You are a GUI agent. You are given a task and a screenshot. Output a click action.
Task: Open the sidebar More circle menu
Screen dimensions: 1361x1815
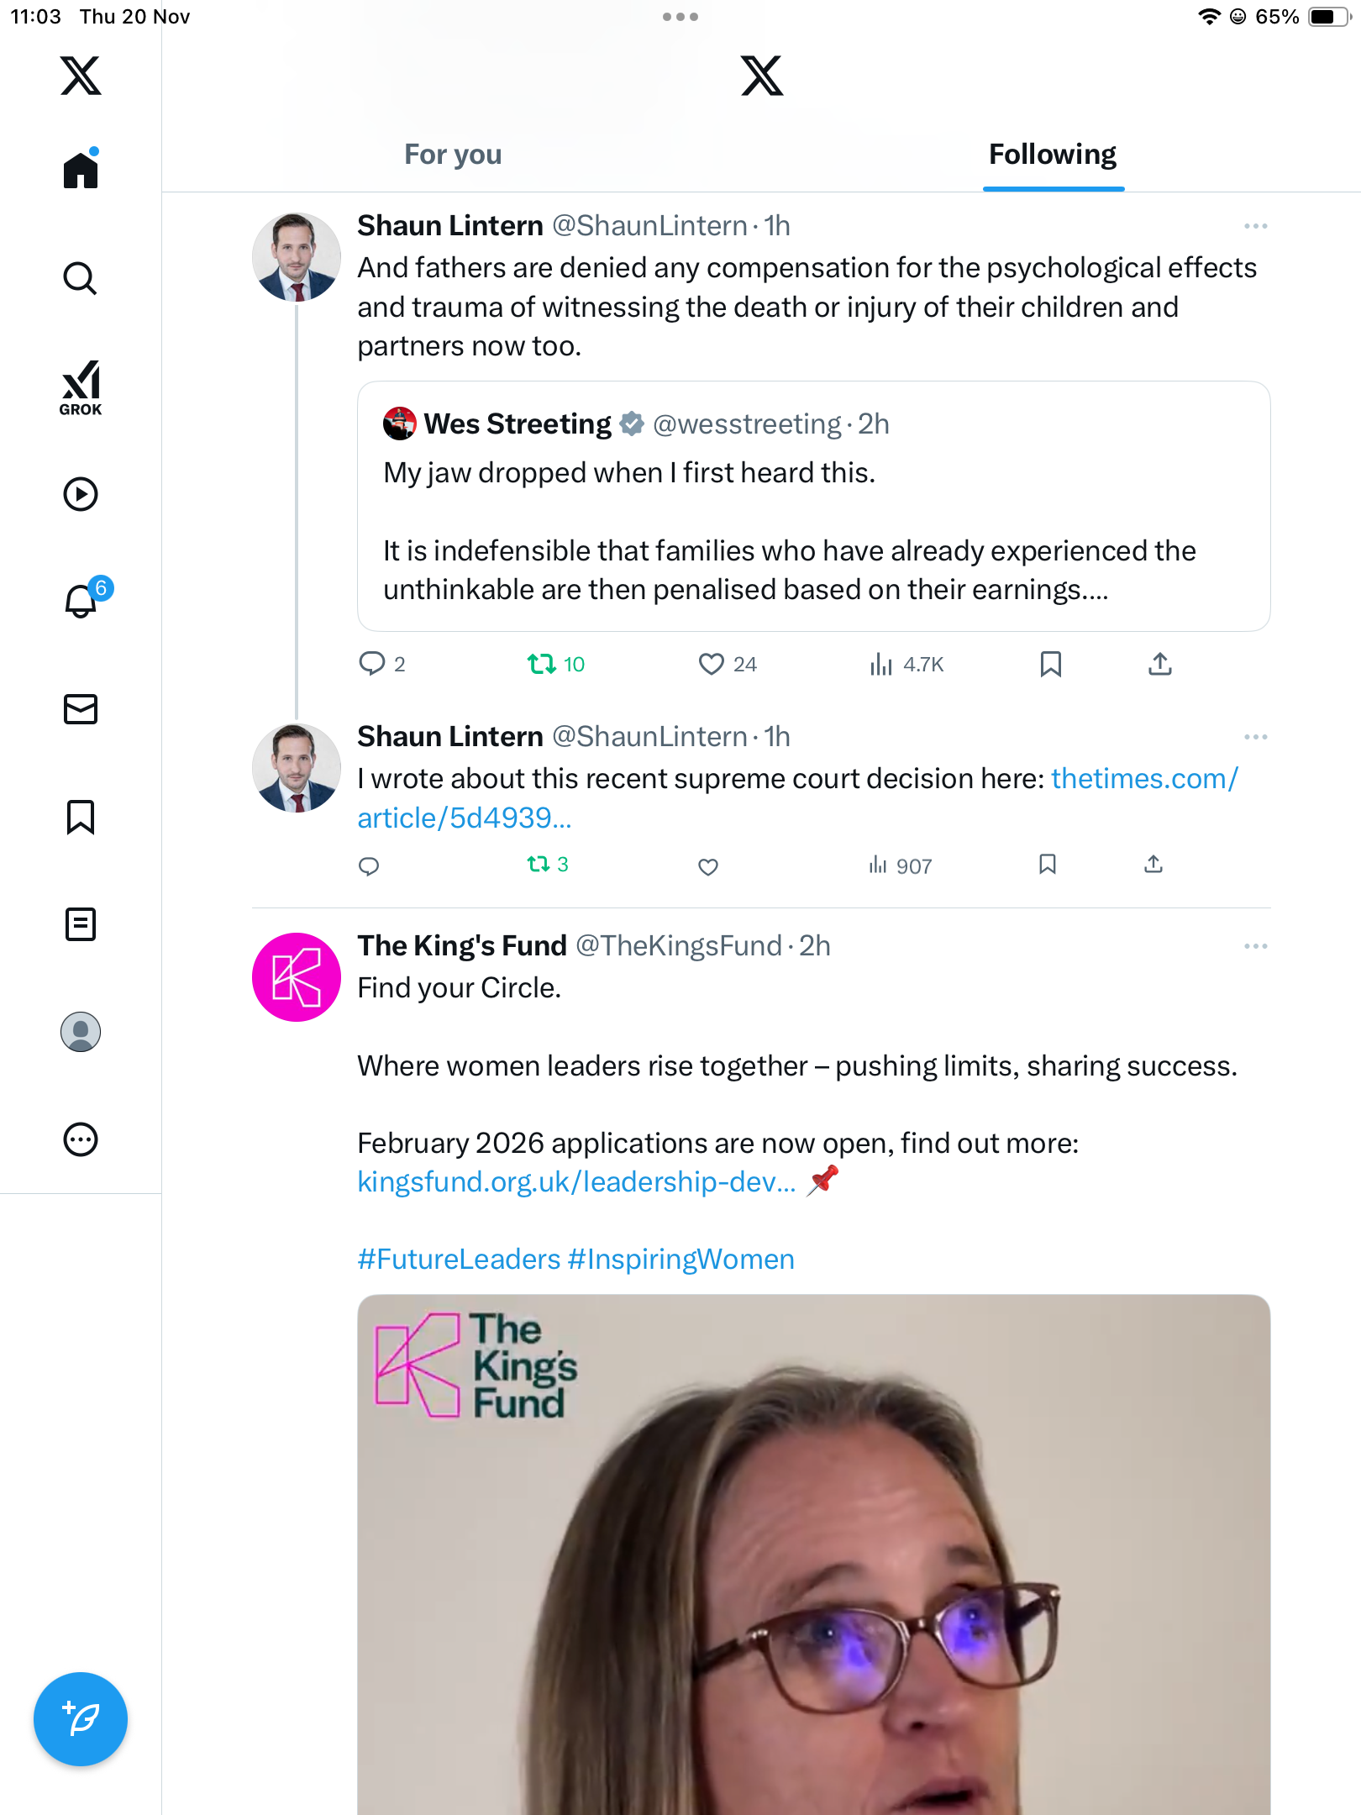[81, 1139]
